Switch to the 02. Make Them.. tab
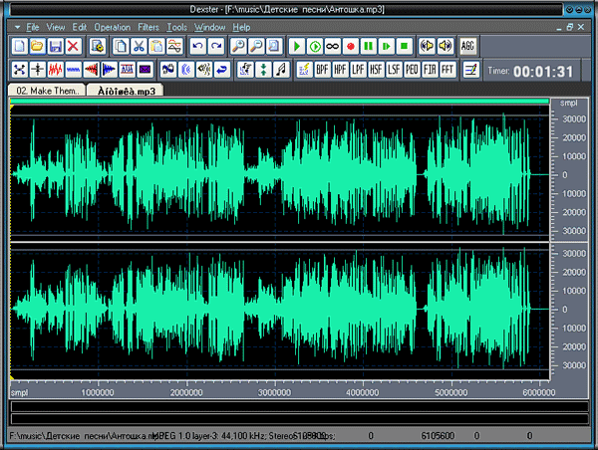 click(x=46, y=91)
